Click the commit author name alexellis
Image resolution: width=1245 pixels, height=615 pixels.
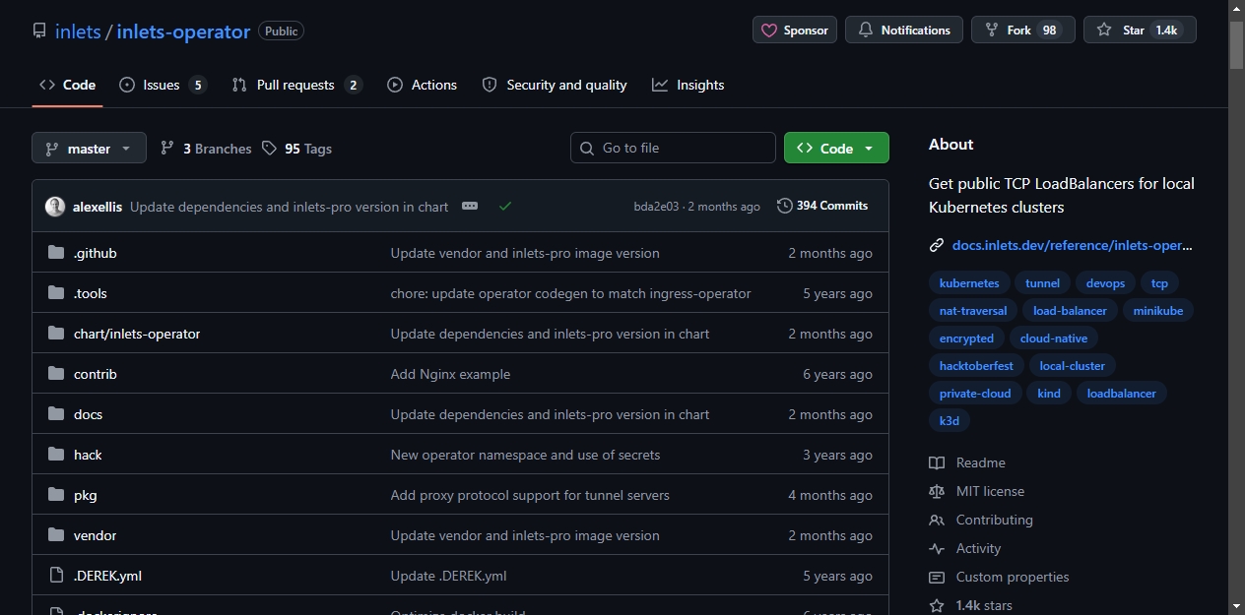(x=98, y=207)
